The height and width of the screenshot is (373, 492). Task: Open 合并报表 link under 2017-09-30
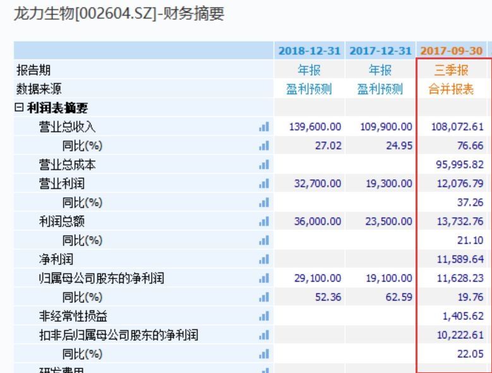pyautogui.click(x=451, y=89)
